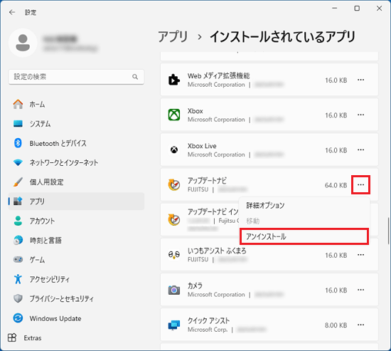The width and height of the screenshot is (391, 351).
Task: Click the アップデートナビ インストーラ app icon
Action: [x=174, y=220]
